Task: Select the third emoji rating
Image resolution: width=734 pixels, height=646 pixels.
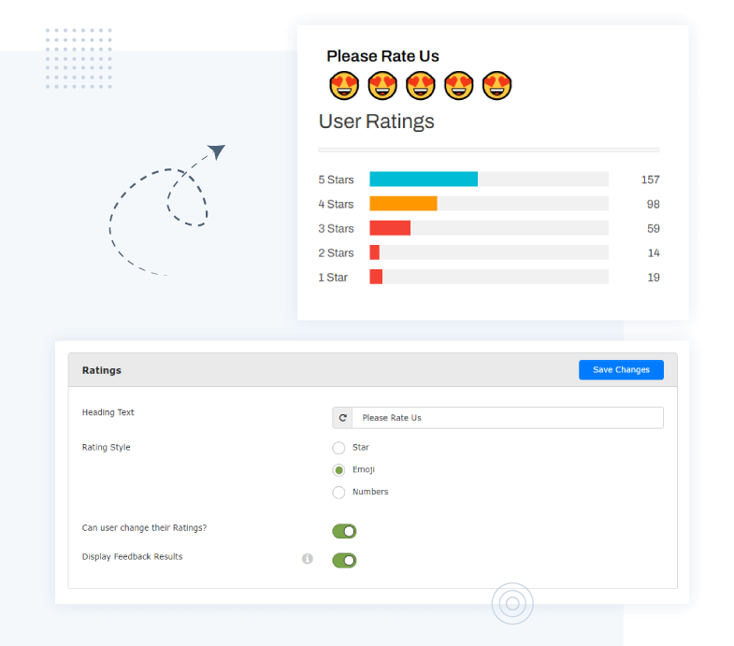Action: point(421,86)
